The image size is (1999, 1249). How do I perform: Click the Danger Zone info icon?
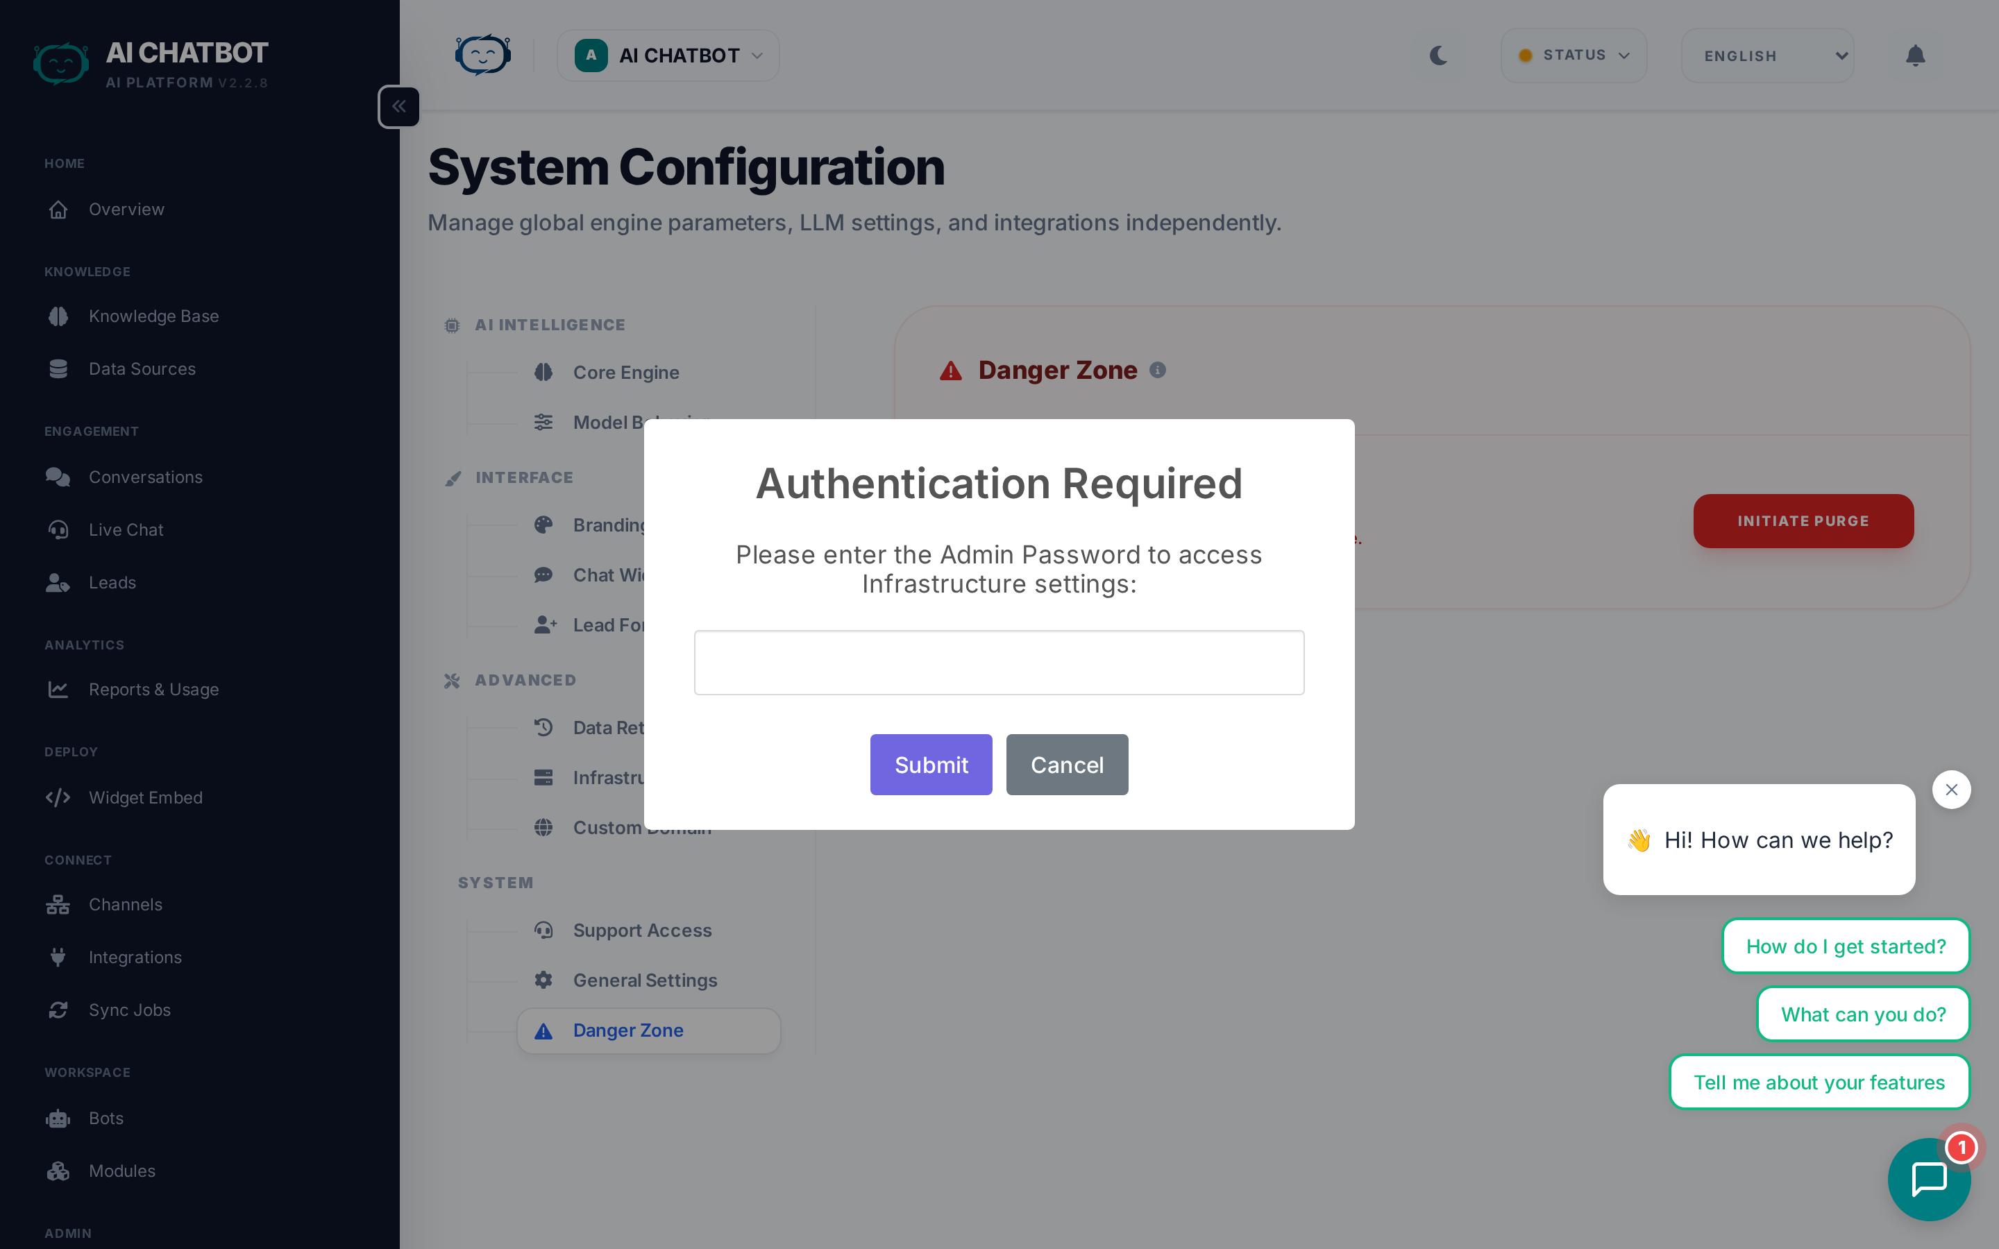(x=1157, y=370)
